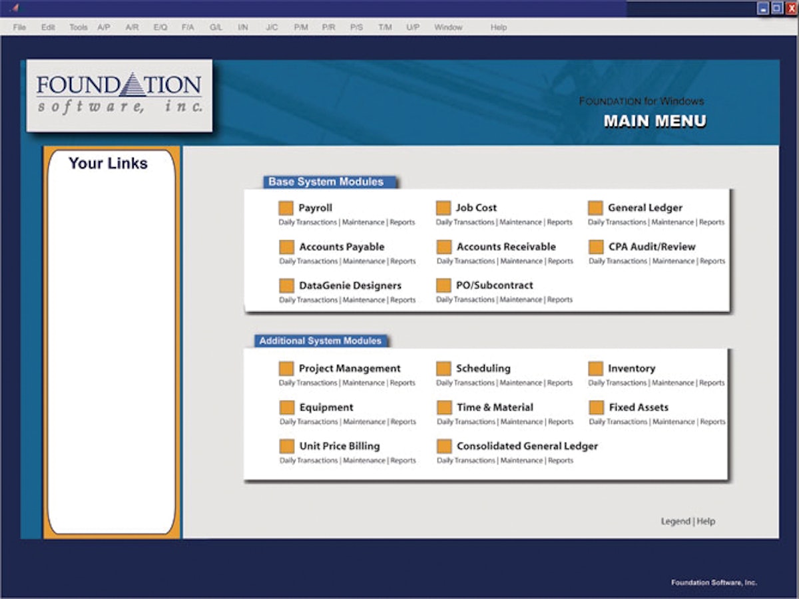This screenshot has height=599, width=799.
Task: Select the Project Management module icon
Action: tap(286, 369)
